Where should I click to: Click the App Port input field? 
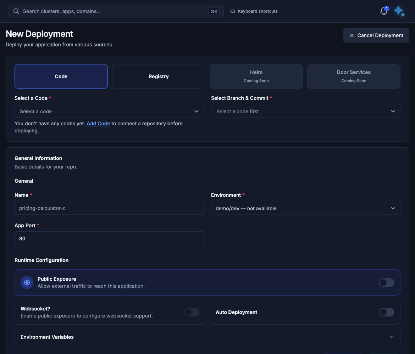pyautogui.click(x=109, y=238)
